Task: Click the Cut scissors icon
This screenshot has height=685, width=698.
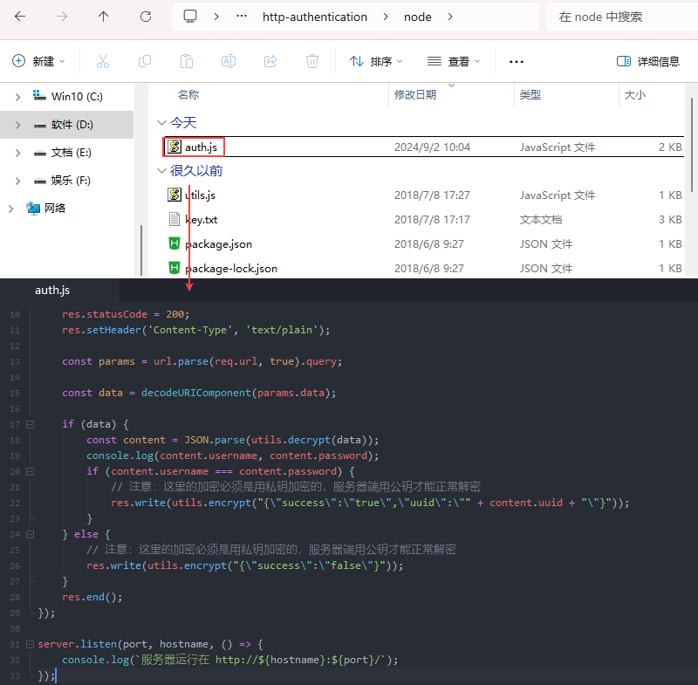Action: [x=103, y=61]
